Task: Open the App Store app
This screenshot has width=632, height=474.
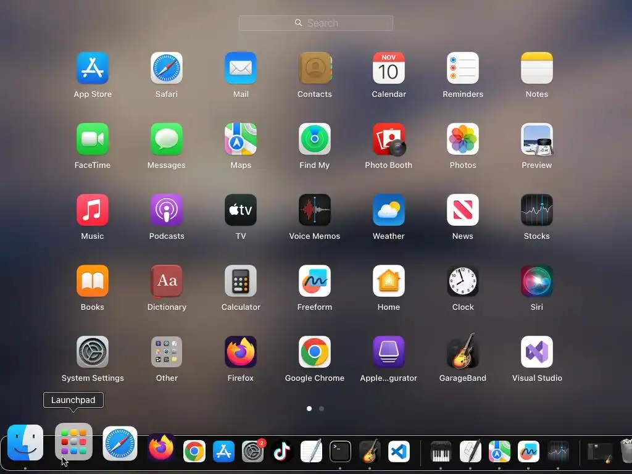Action: coord(93,68)
